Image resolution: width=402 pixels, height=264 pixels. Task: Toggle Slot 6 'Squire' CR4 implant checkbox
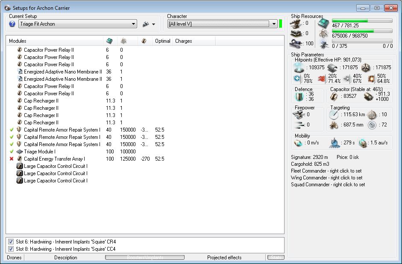(11, 241)
